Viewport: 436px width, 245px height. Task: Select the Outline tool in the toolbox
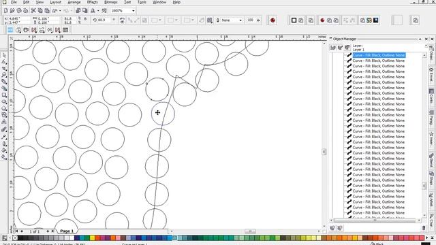pyautogui.click(x=4, y=144)
